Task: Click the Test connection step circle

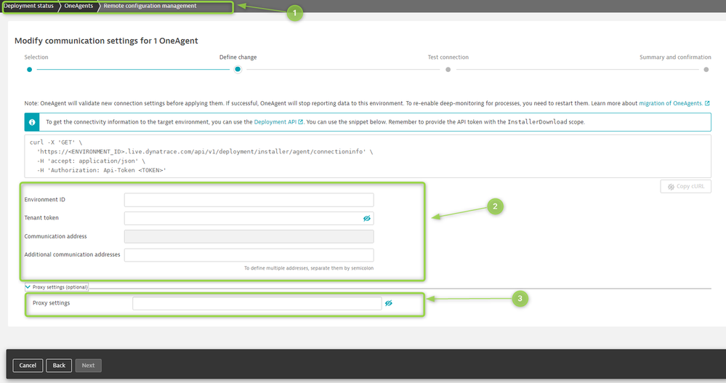Action: (448, 70)
